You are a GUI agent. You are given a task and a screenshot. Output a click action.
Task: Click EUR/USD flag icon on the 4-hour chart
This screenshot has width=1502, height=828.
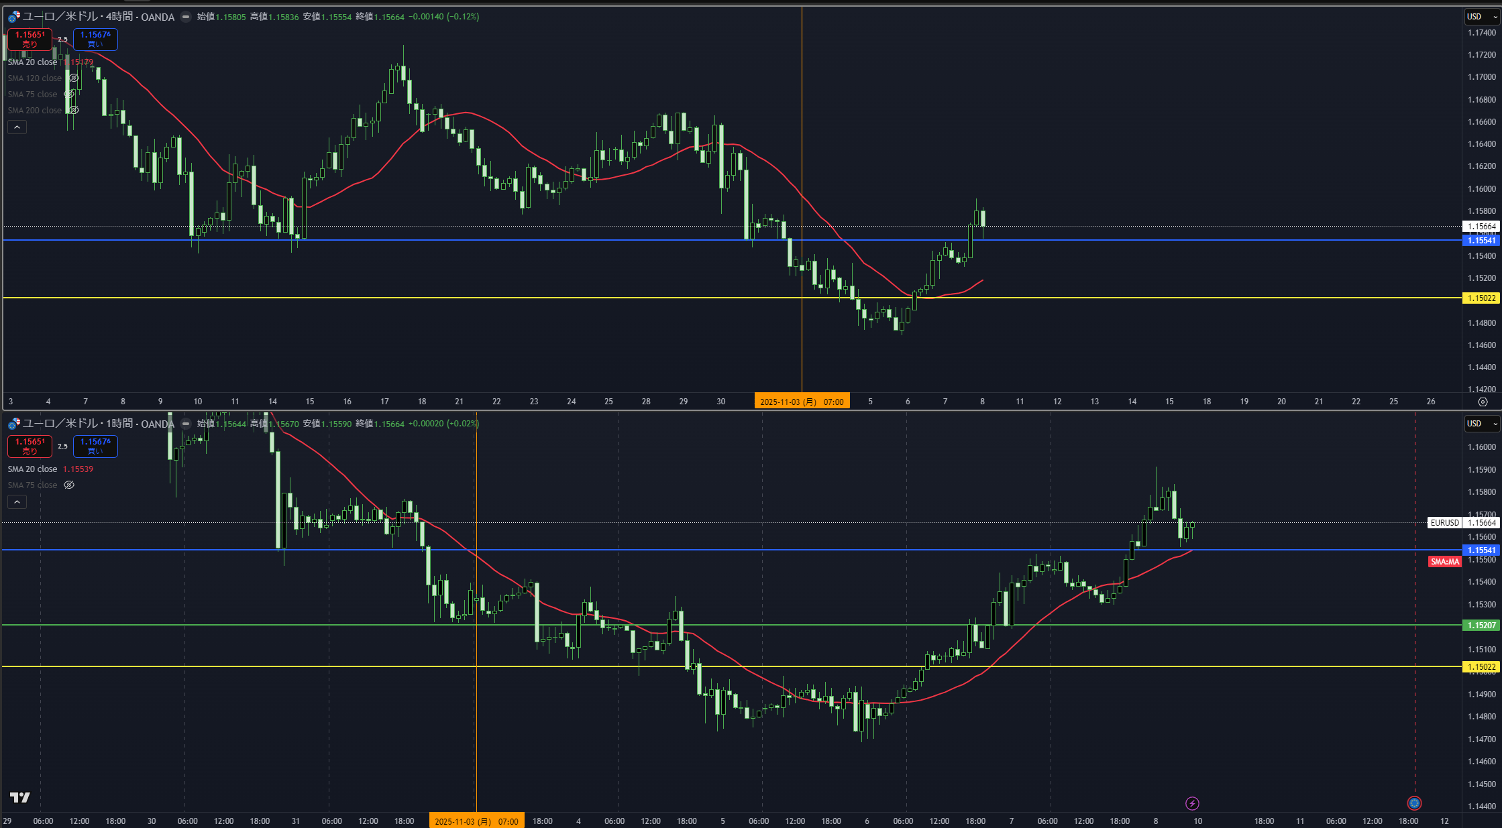click(13, 17)
